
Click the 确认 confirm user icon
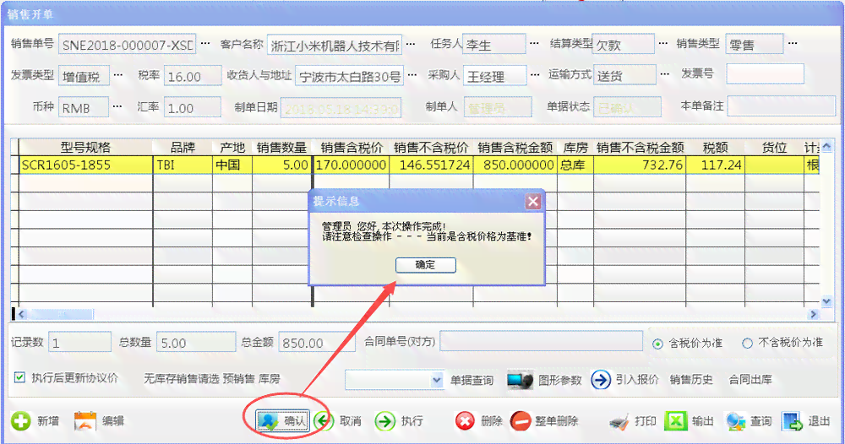tap(268, 421)
